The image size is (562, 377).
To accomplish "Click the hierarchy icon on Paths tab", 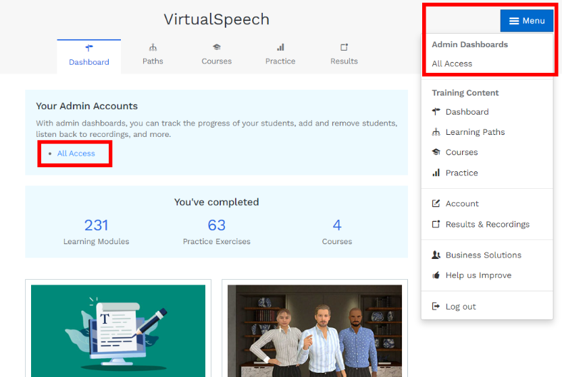I will [x=153, y=47].
